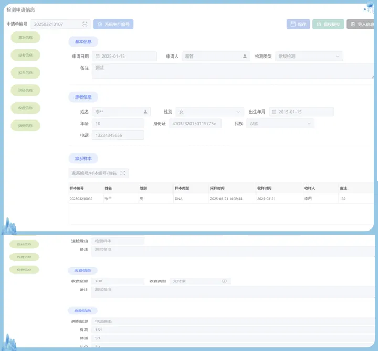Focus the 申请单编号 field with 202503210107
379x351 pixels.
[60, 24]
